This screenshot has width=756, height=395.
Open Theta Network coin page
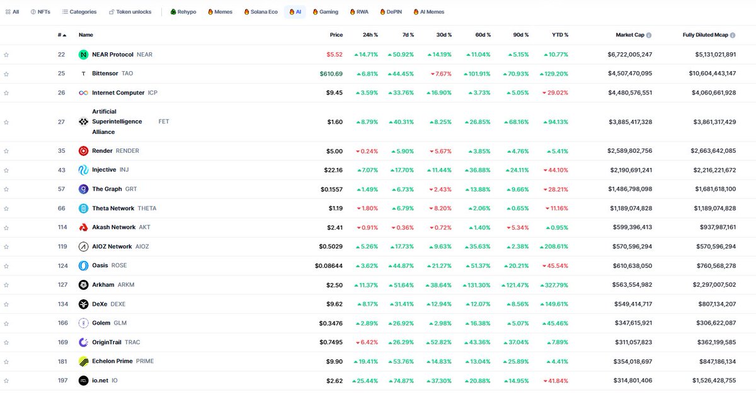click(x=124, y=208)
